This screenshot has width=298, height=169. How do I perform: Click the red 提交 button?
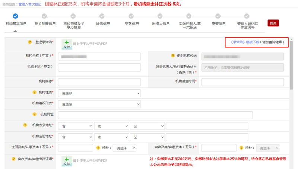coord(273,23)
